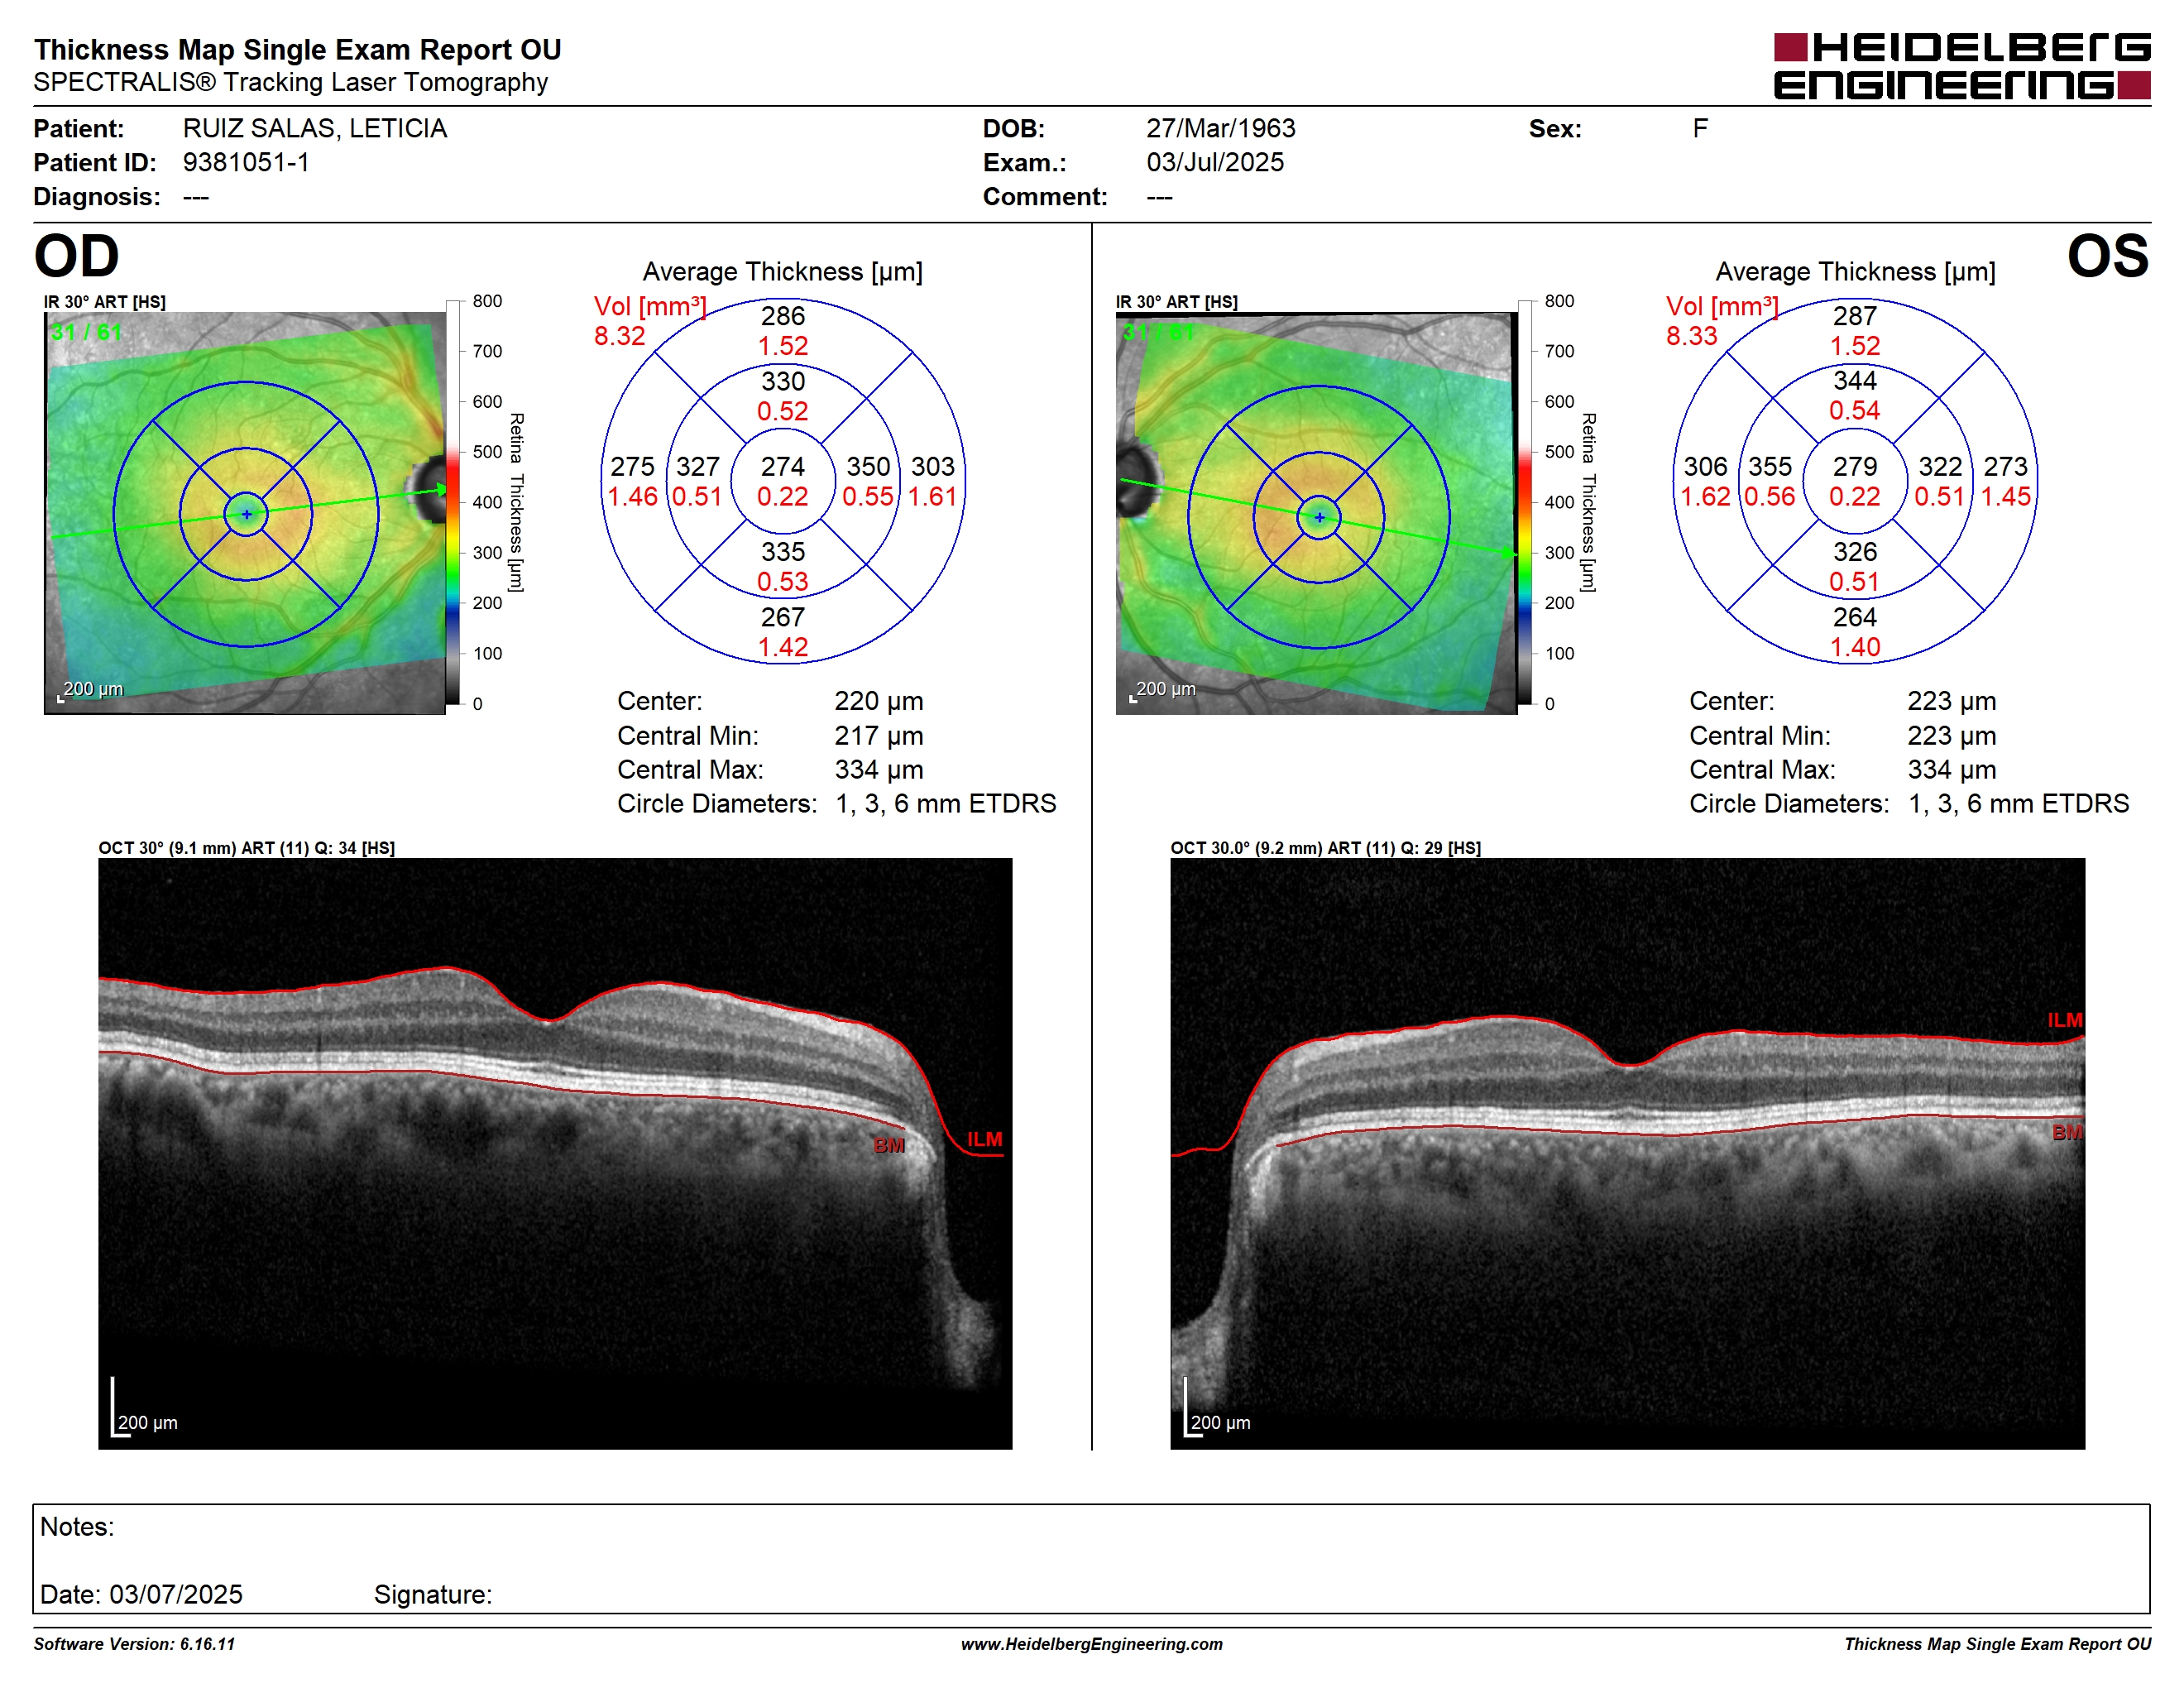Click the Signature field

point(433,1595)
